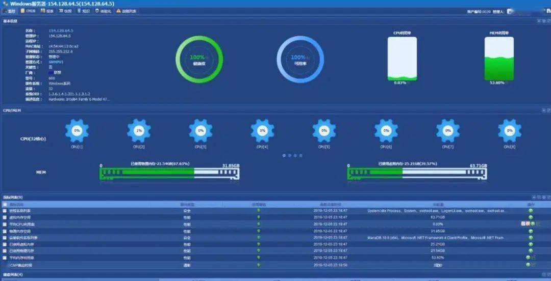The image size is (551, 281).
Task: Check the select-all checkbox in metric table header
Action: click(5, 204)
